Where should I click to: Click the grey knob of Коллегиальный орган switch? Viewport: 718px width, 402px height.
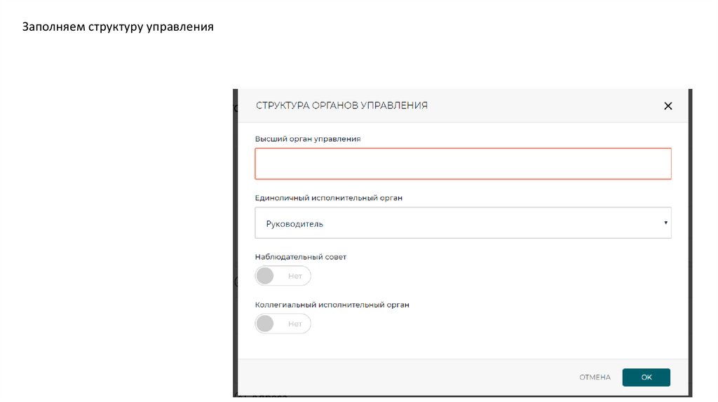[265, 324]
